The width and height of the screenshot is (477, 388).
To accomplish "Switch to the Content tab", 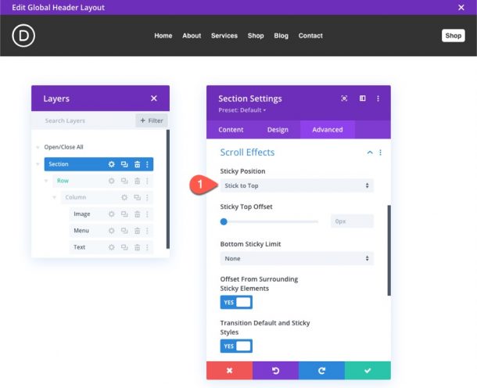I will 231,130.
